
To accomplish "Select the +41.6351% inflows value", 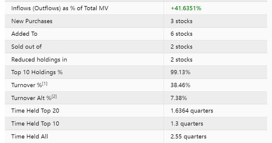I will click(x=186, y=8).
